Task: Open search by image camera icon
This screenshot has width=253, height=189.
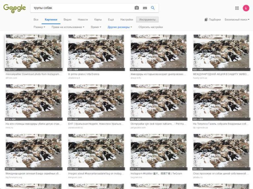Action: coord(137,8)
